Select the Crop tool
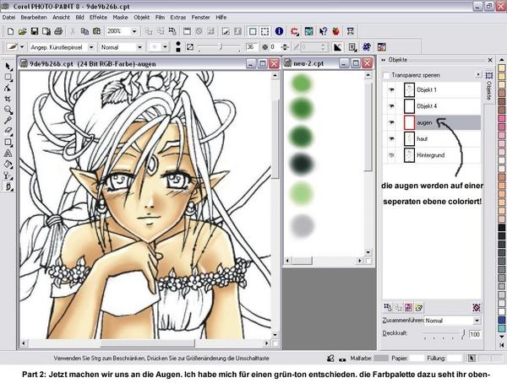507x383 pixels. coord(8,99)
